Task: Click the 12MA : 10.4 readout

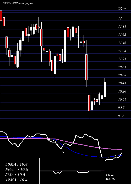Action: [16, 180]
